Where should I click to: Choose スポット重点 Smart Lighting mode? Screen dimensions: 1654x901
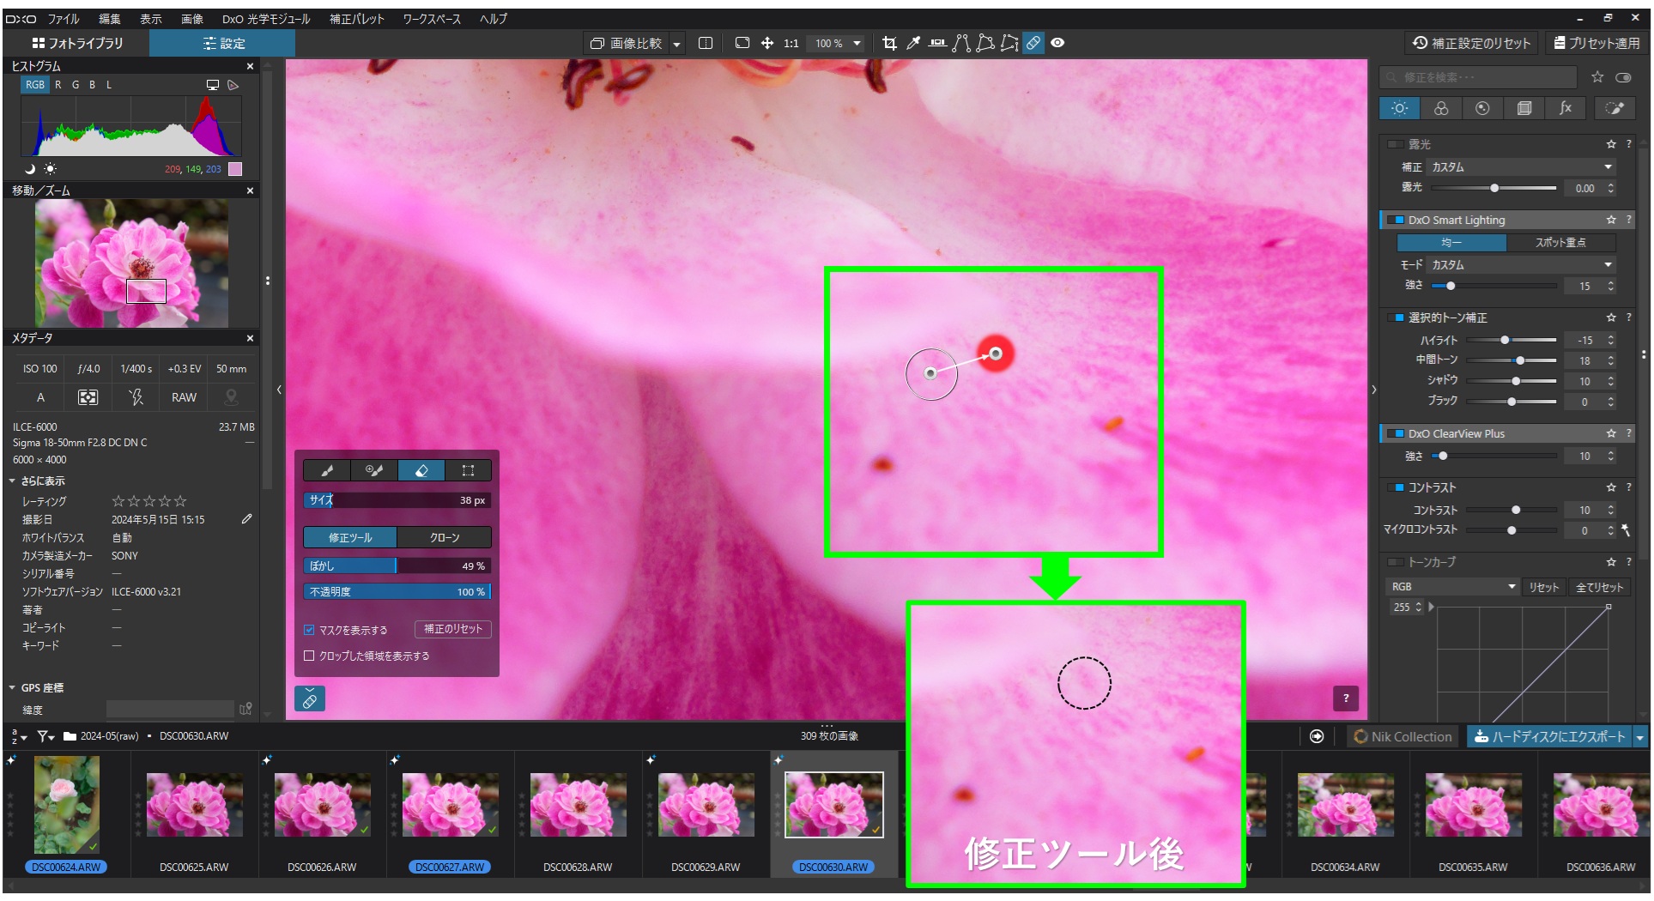[1560, 243]
